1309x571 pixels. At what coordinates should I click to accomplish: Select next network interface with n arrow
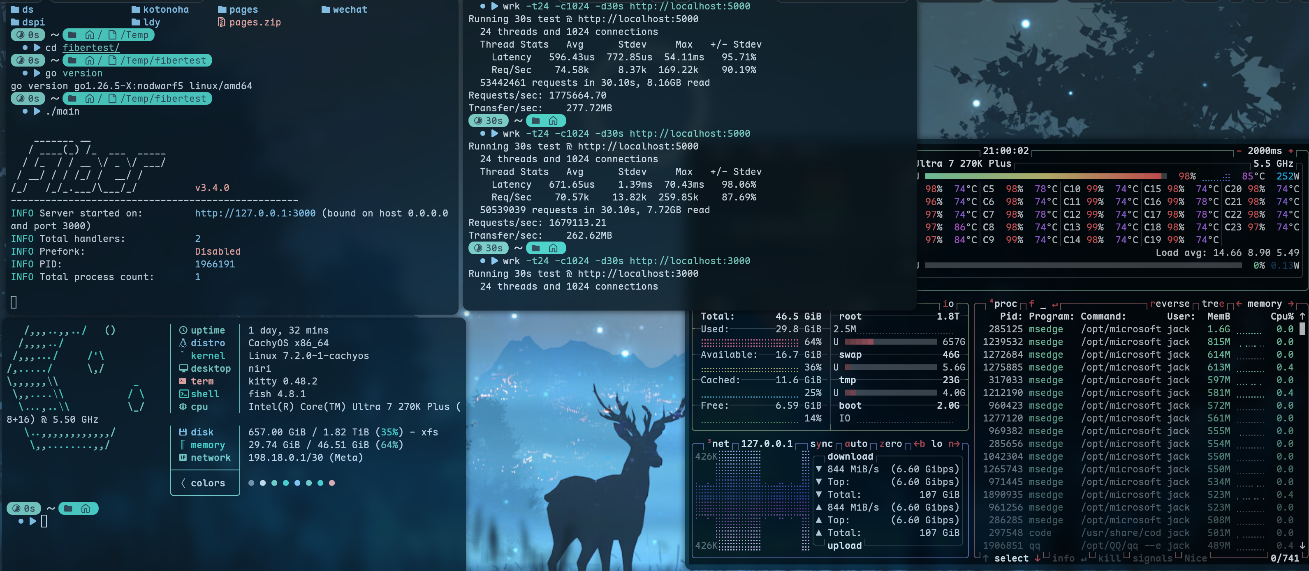(x=955, y=444)
